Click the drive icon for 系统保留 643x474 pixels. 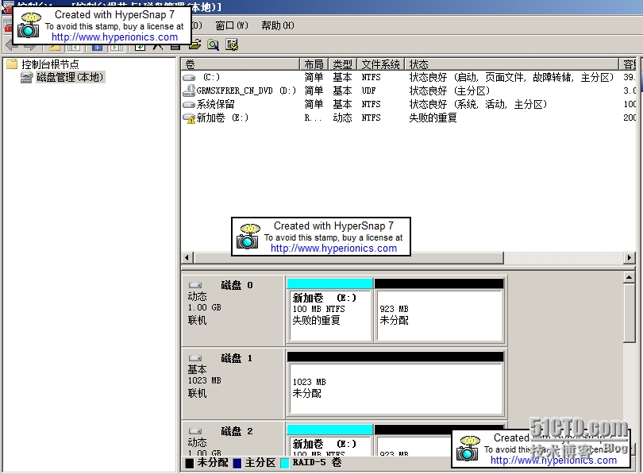[x=189, y=104]
